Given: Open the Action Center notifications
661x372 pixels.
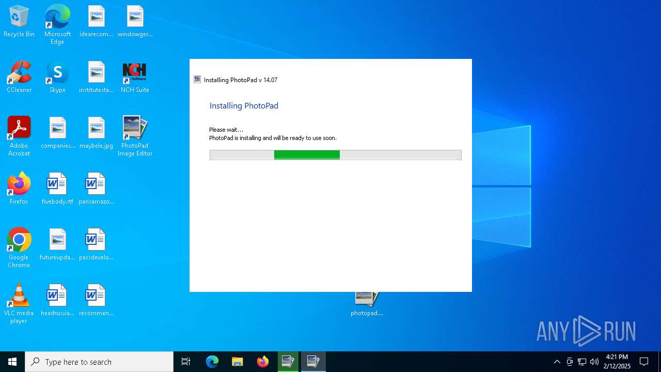Looking at the screenshot, I should click(x=644, y=362).
